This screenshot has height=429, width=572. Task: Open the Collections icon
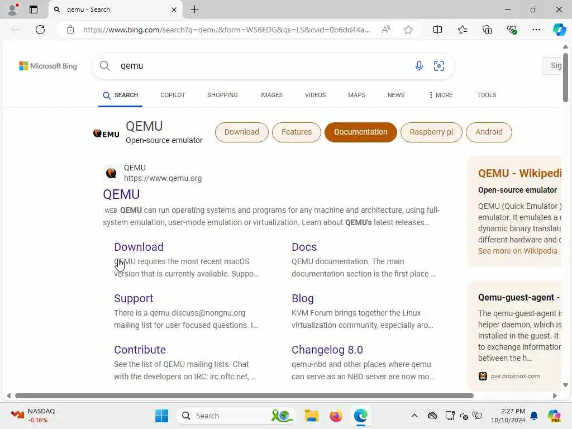pos(487,30)
